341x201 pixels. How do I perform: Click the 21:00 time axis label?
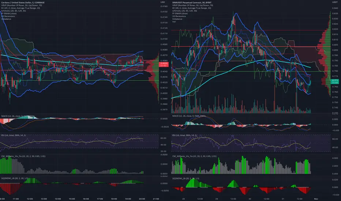156,199
